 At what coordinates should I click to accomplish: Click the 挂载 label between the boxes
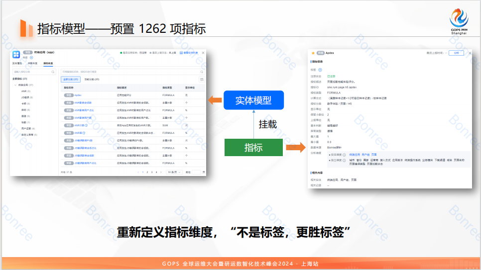[x=268, y=124]
